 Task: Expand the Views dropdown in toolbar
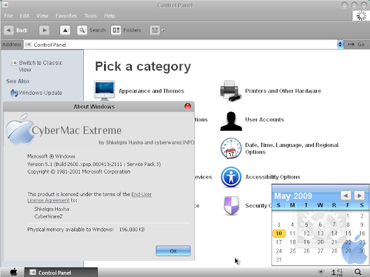[x=157, y=30]
